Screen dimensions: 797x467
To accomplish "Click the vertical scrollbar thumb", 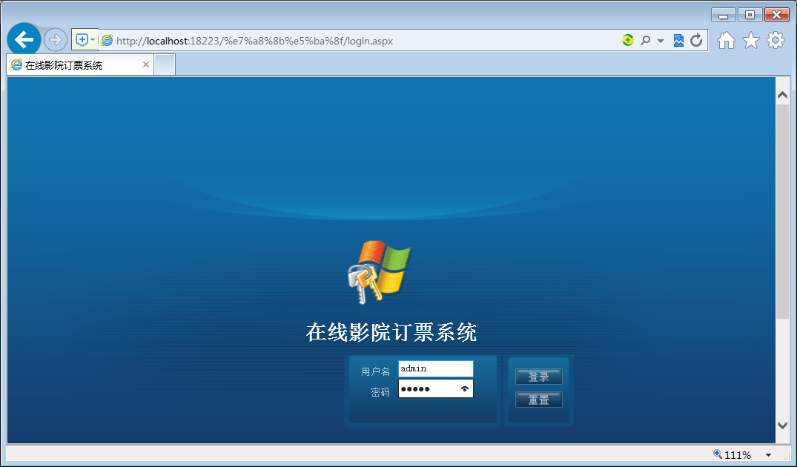I will coord(782,211).
